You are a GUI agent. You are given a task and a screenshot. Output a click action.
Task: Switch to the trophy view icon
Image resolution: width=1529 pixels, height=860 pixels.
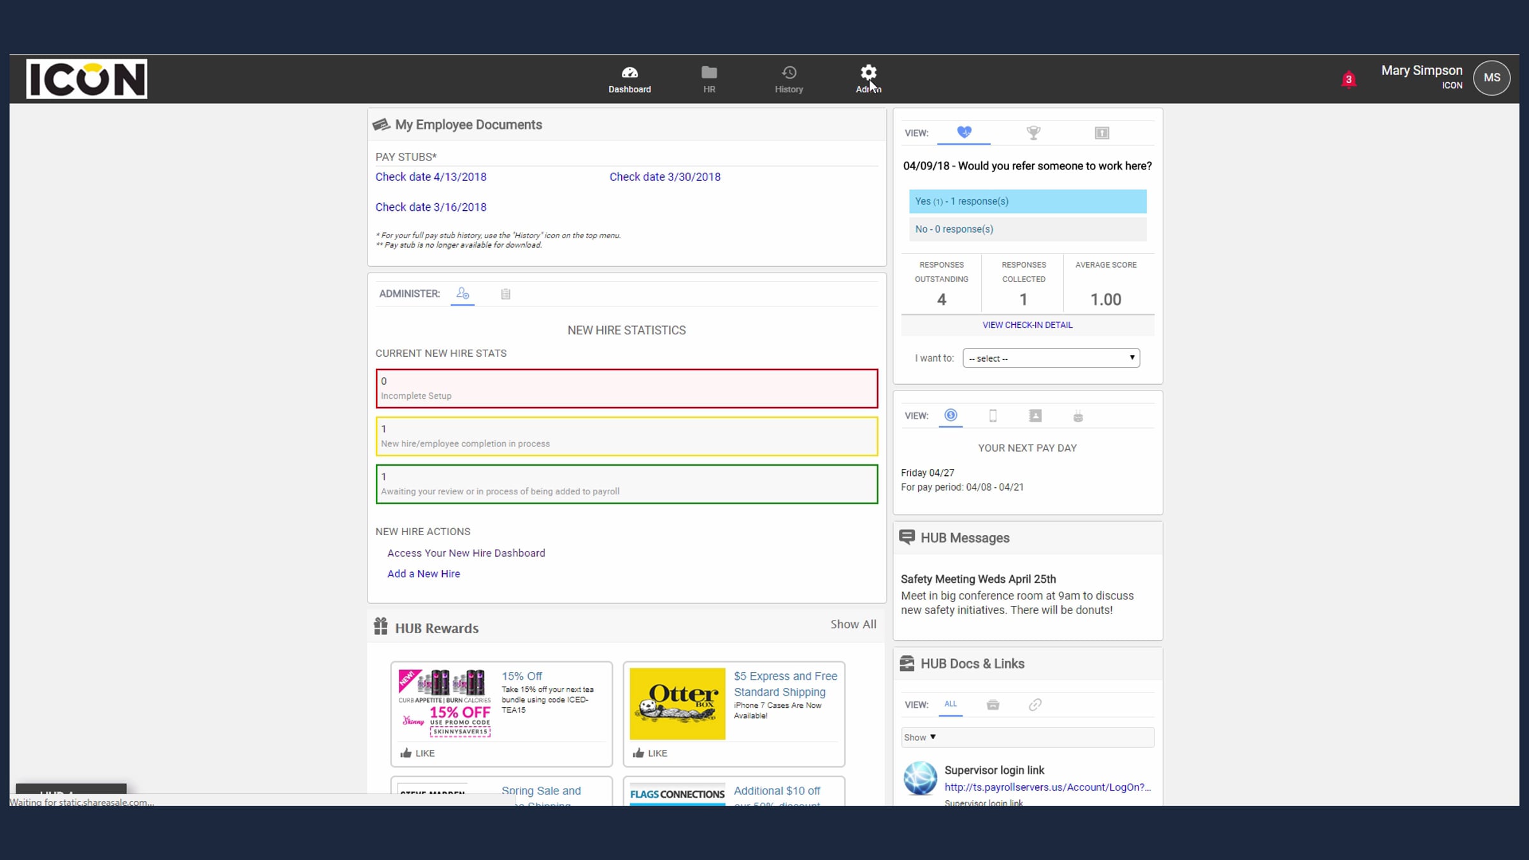tap(1033, 133)
